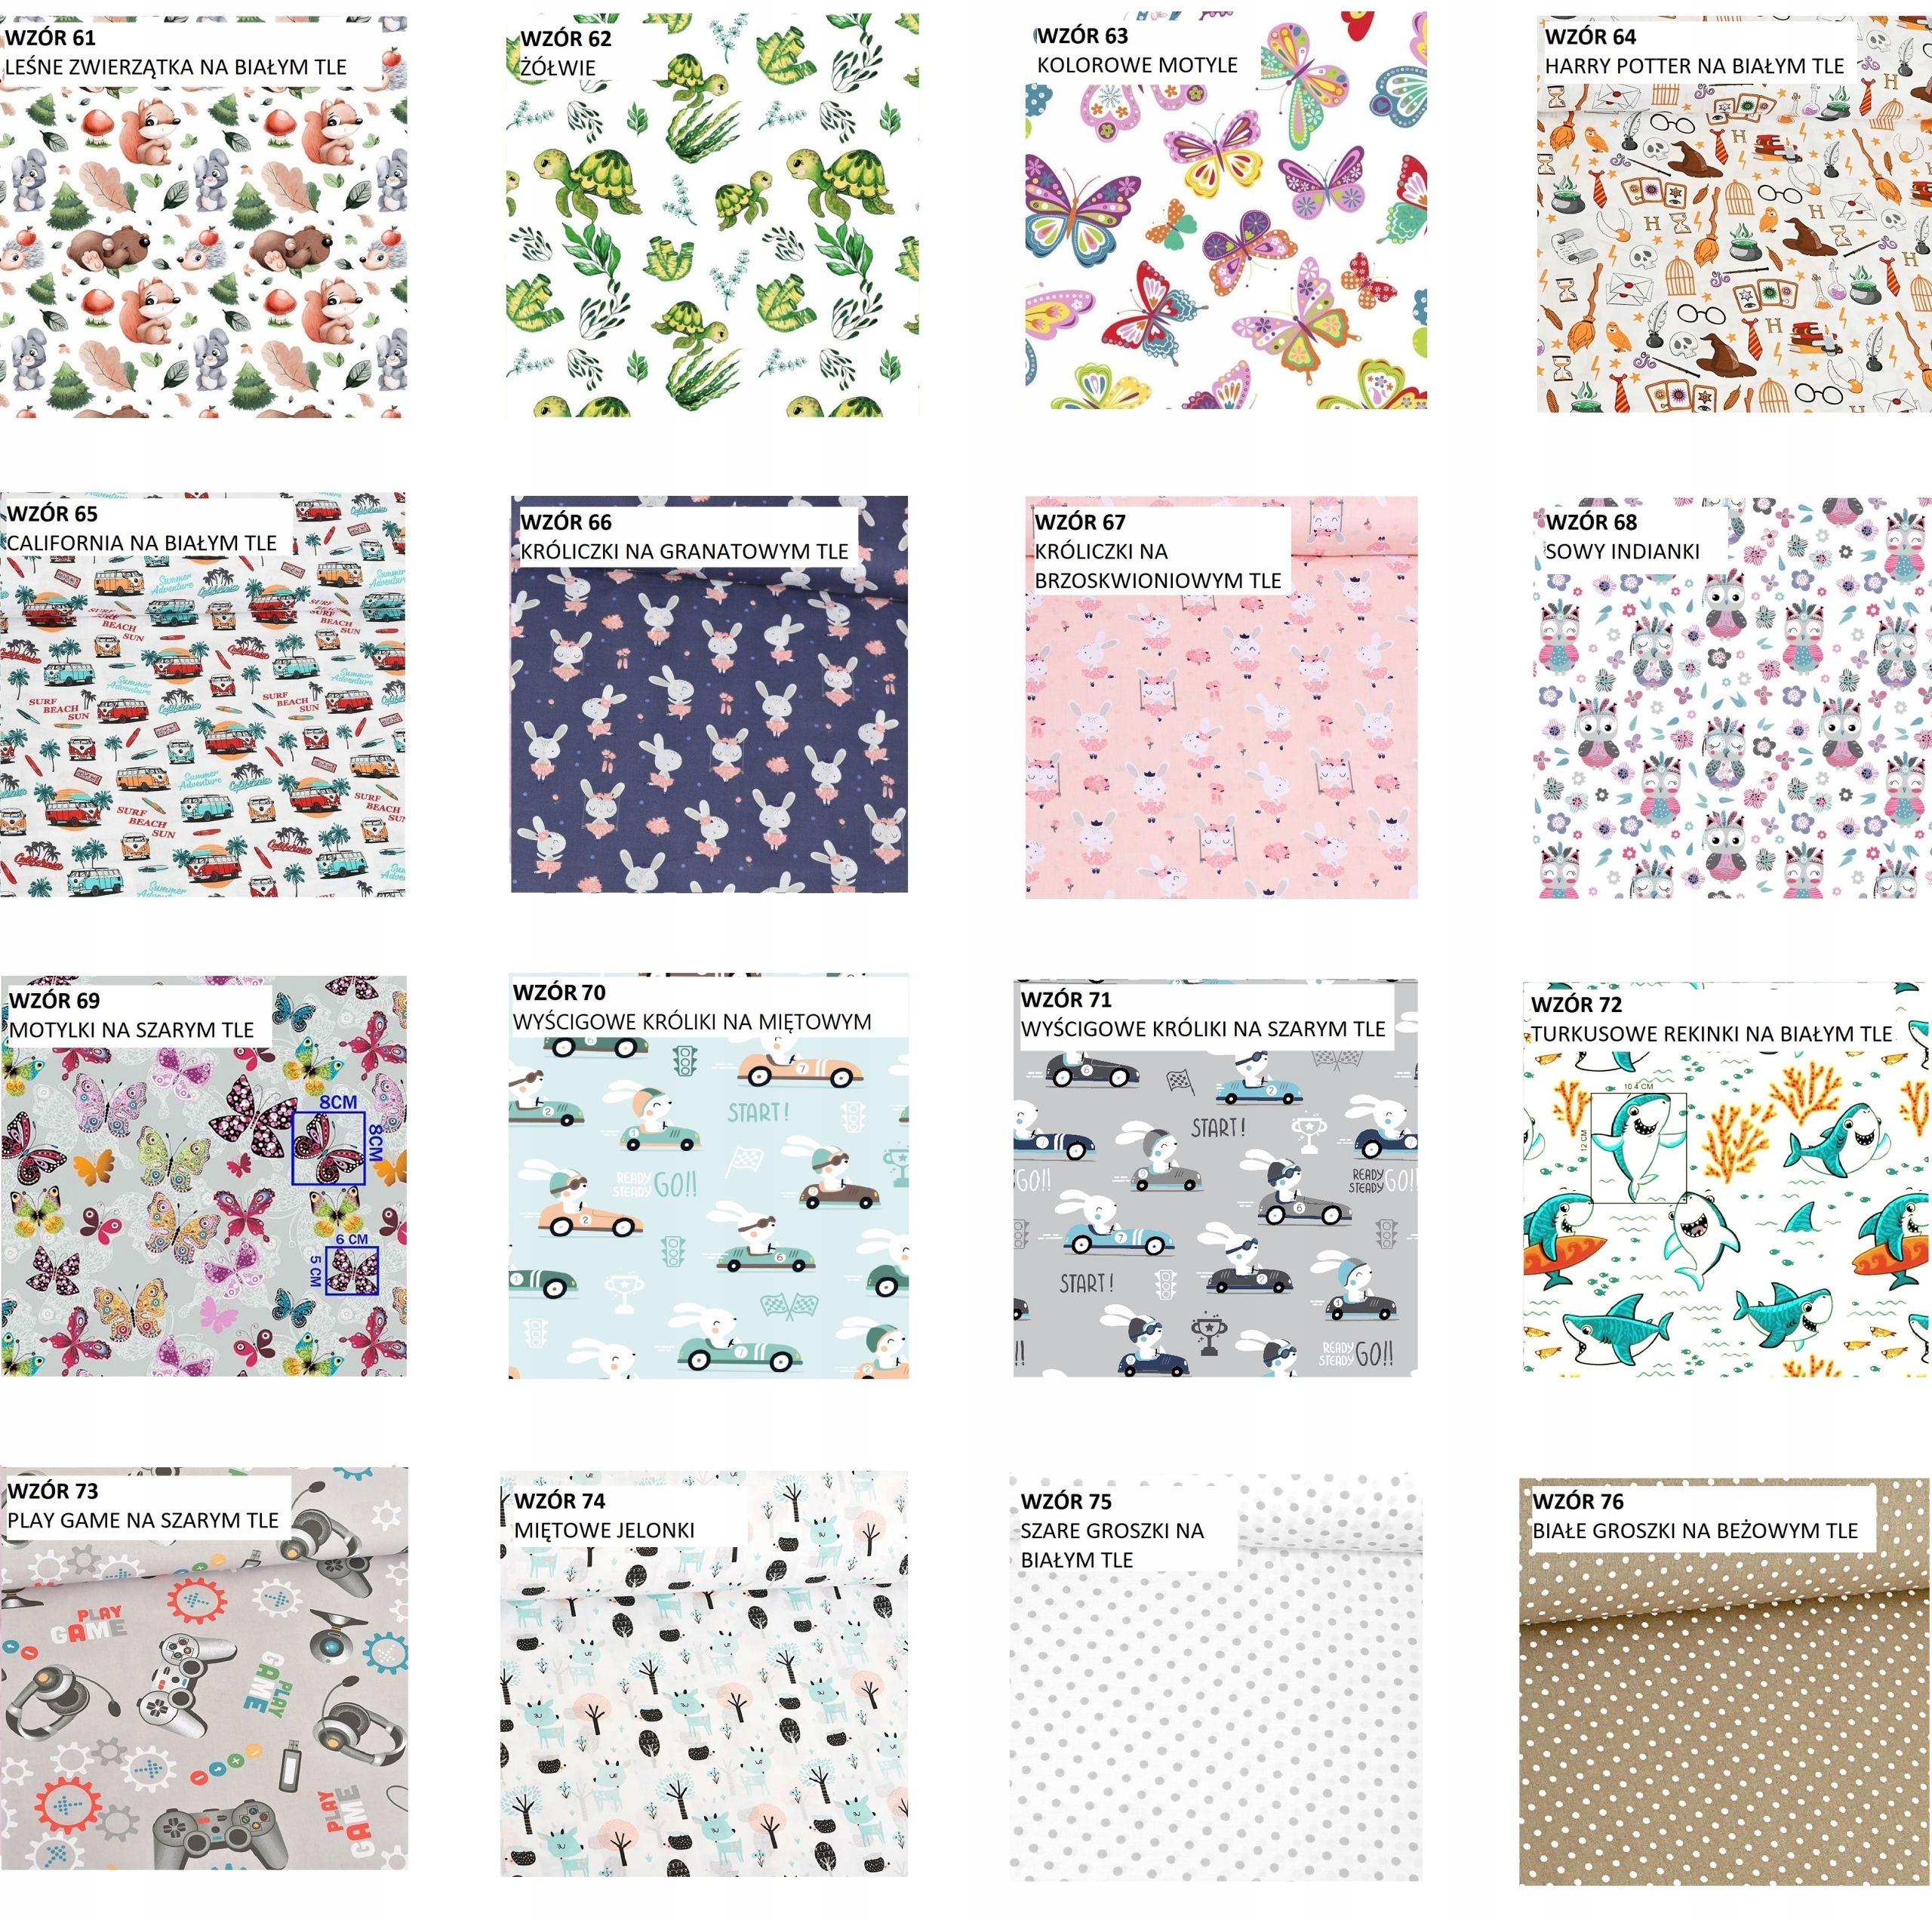Choose the WZÓR 62 turtles fabric pattern
The width and height of the screenshot is (1932, 1920).
pos(713,214)
